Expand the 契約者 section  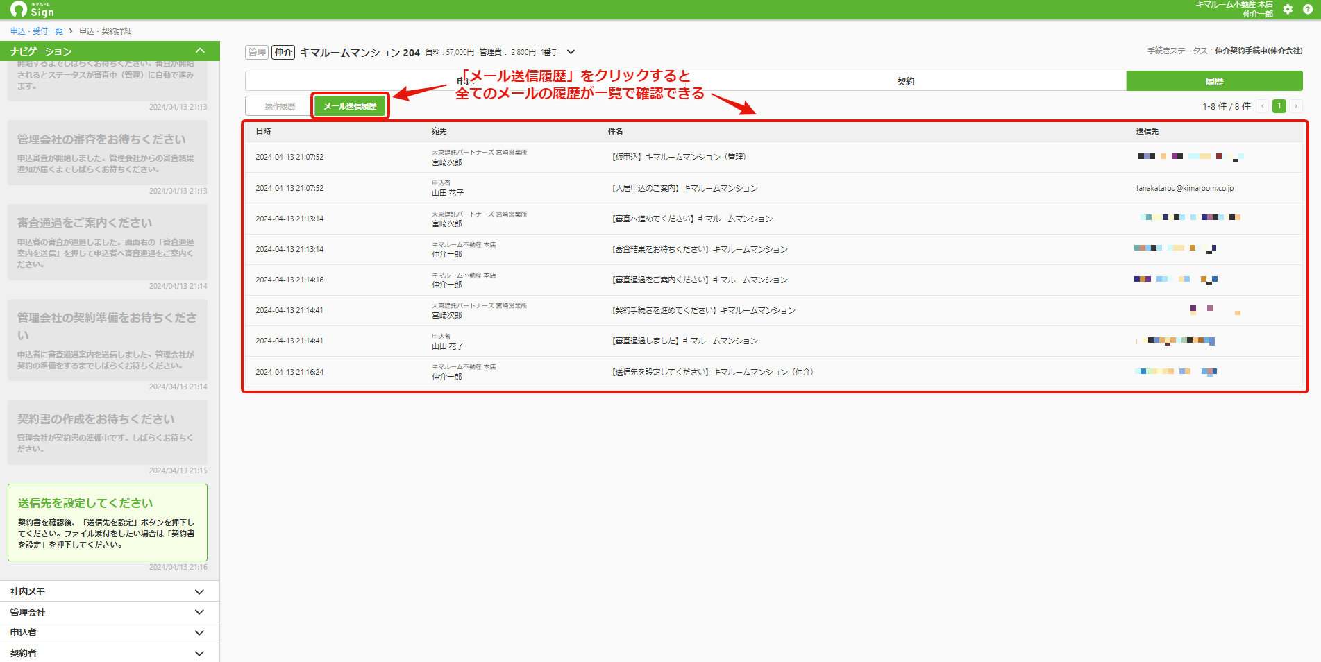coord(110,653)
